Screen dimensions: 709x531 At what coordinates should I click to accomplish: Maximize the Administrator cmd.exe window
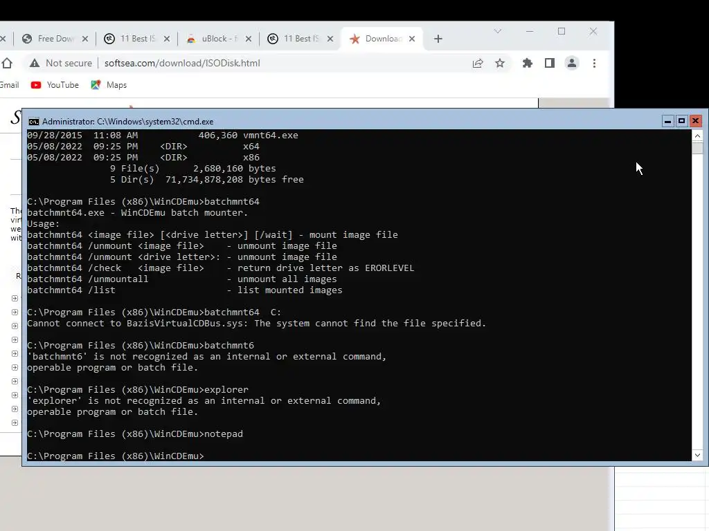point(681,121)
